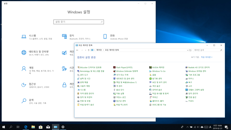Open Windows 모바일 센터
Viewport: 231px width, 130px height.
[x=196, y=71]
